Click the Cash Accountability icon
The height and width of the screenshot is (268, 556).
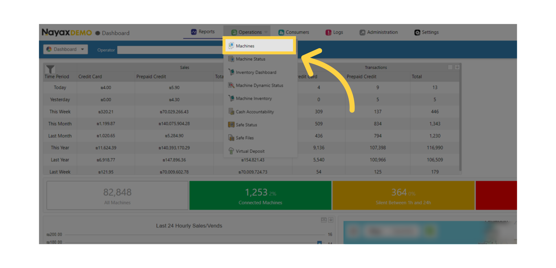click(x=231, y=111)
